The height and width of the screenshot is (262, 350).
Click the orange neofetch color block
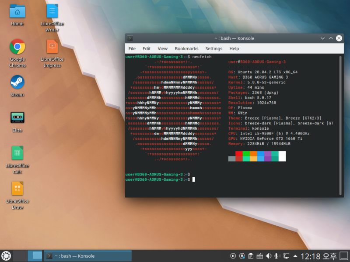coord(253,154)
